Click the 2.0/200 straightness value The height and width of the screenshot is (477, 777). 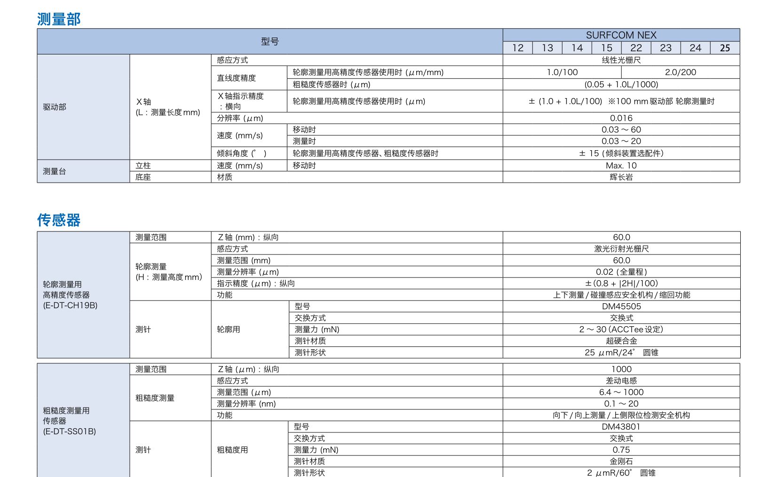pos(681,72)
